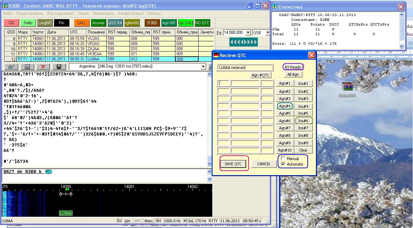This screenshot has height=228, width=413.
Task: Expand the Argentina country info dropdown
Action: (x=203, y=67)
